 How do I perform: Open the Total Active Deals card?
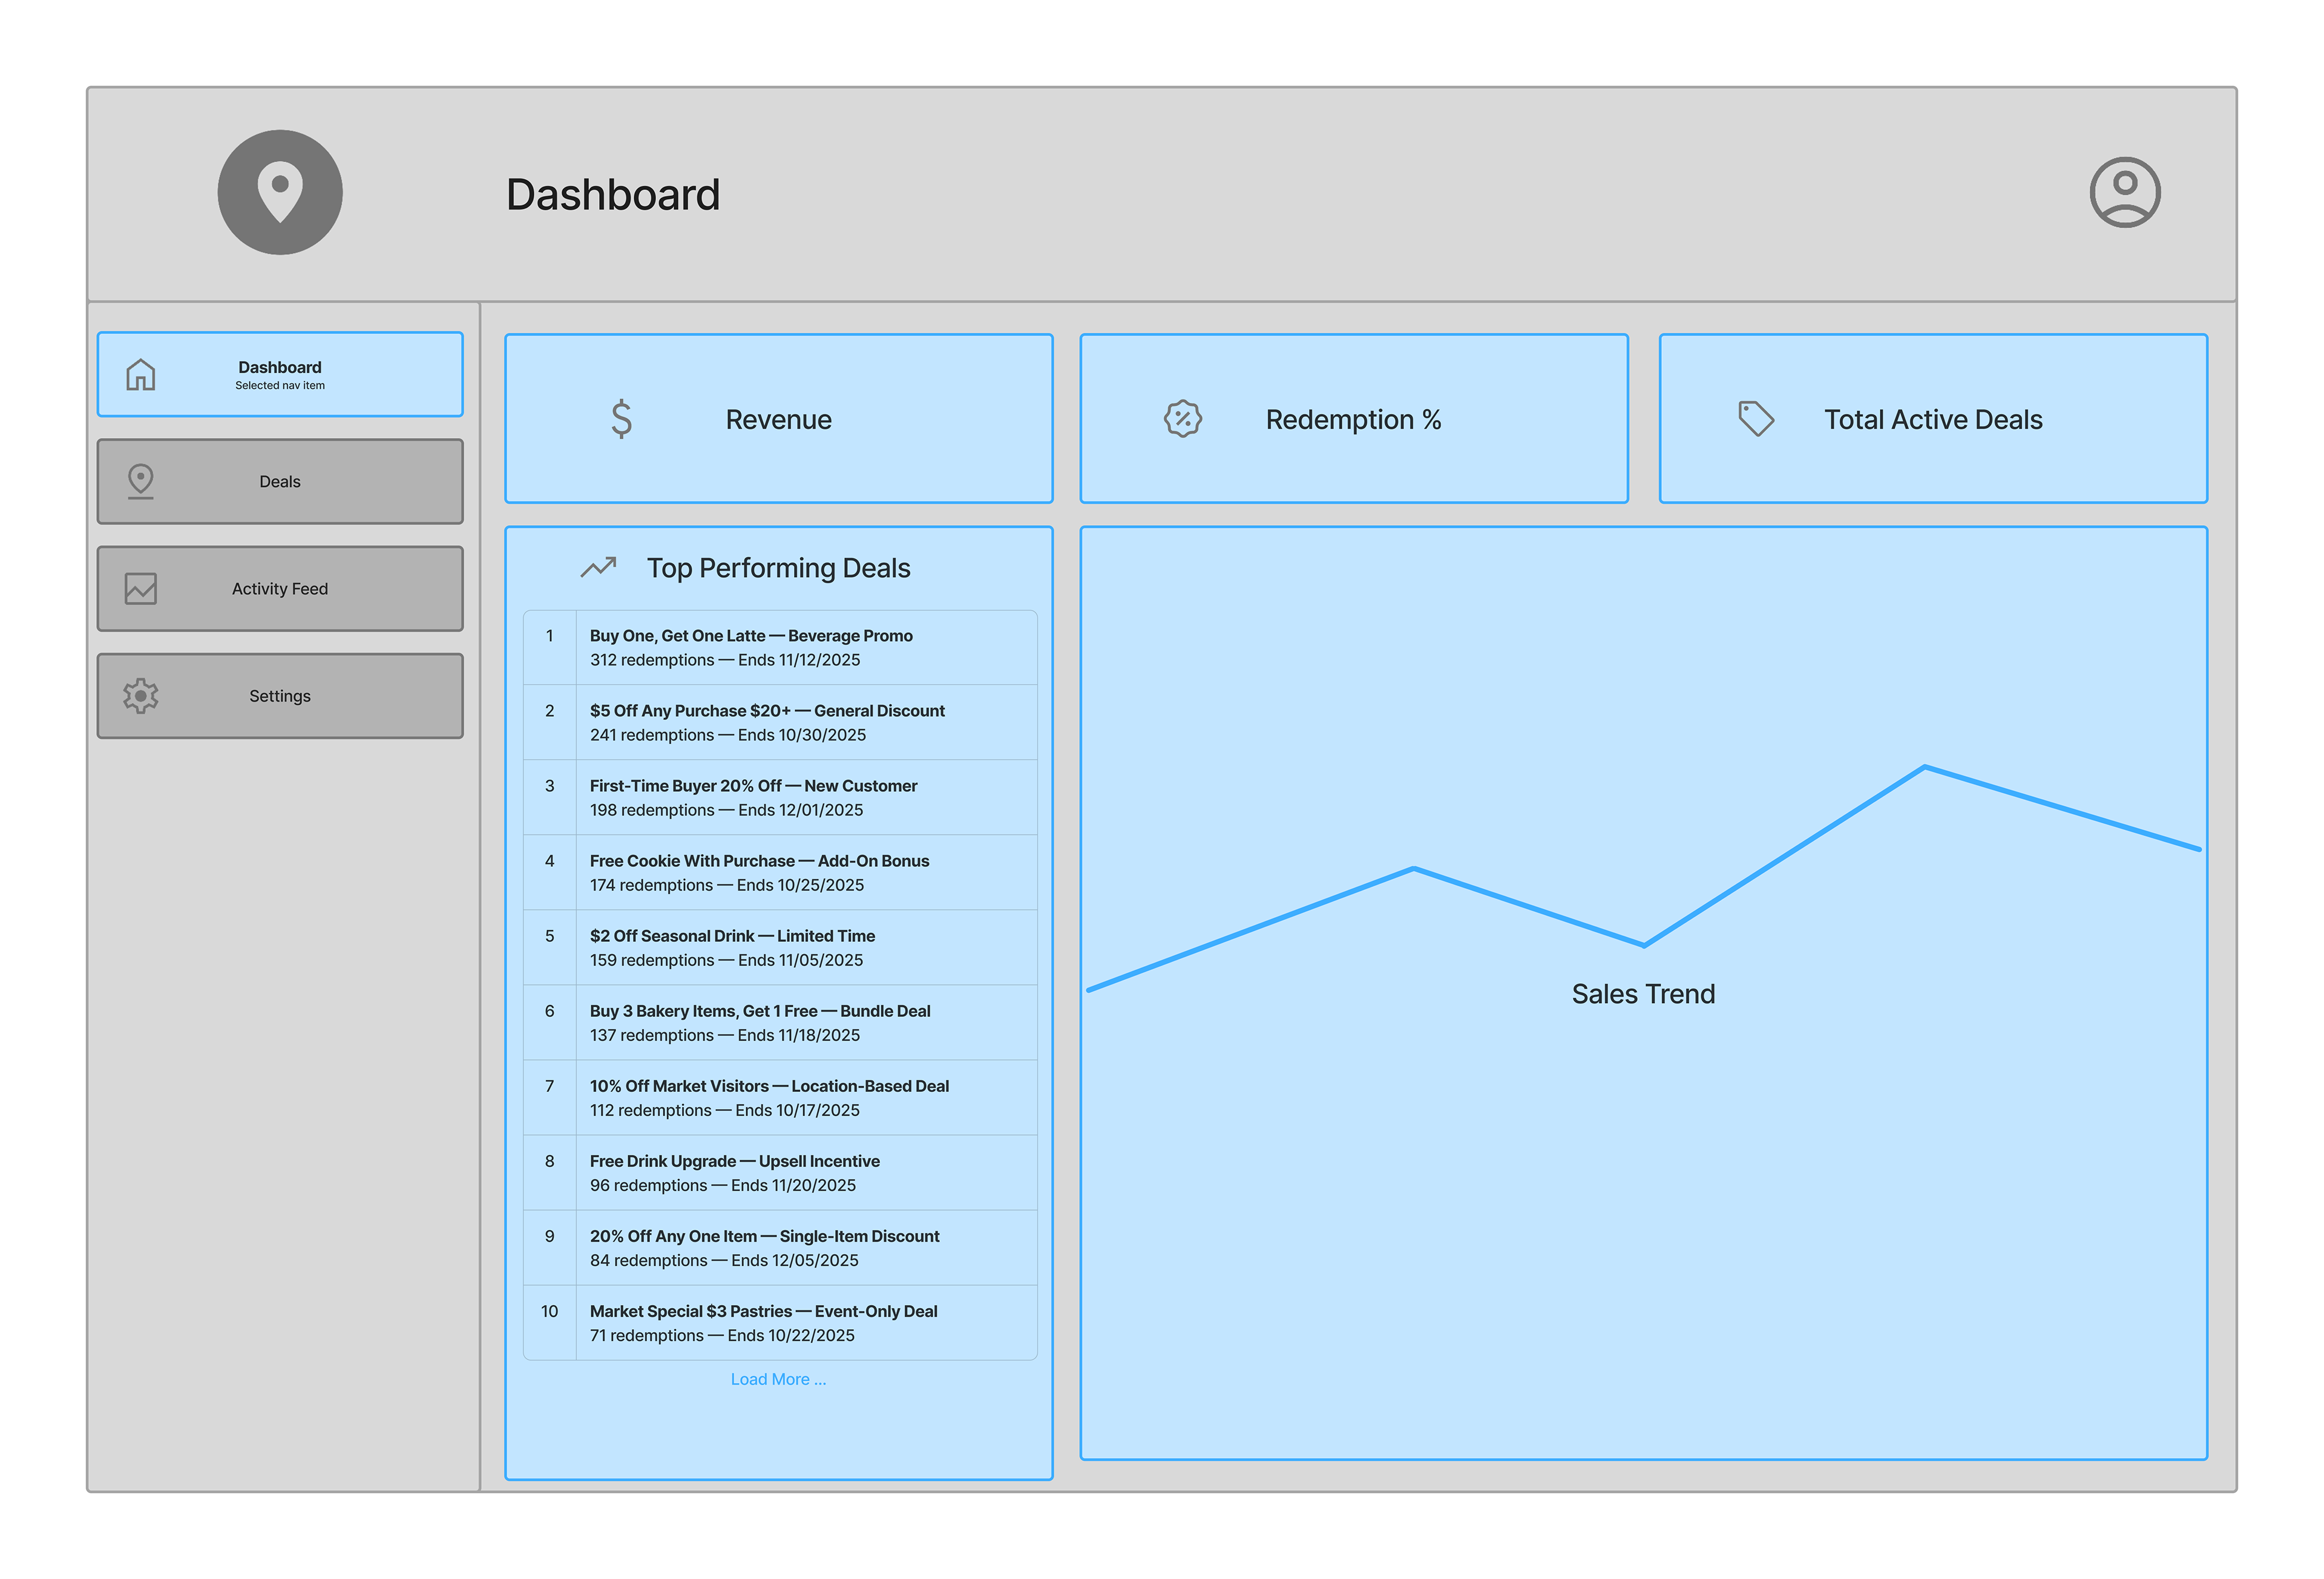click(x=1932, y=419)
